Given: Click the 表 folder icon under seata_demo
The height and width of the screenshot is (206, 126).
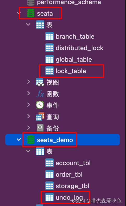Looking at the screenshot, I should tap(40, 151).
